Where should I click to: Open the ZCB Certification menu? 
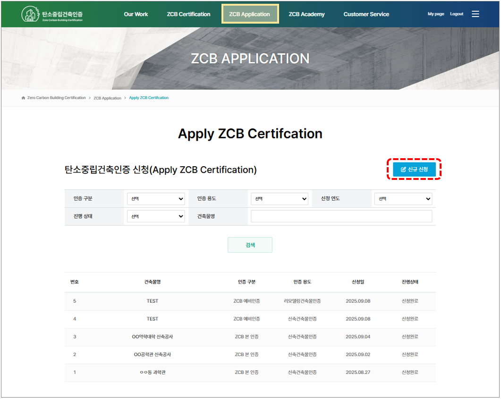tap(188, 14)
